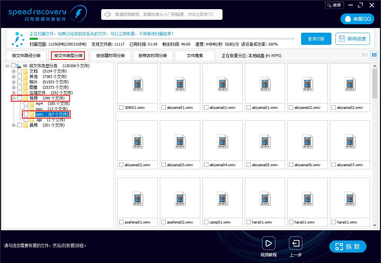Click the scanning spinner icon
The height and width of the screenshot is (263, 381).
click(18, 39)
